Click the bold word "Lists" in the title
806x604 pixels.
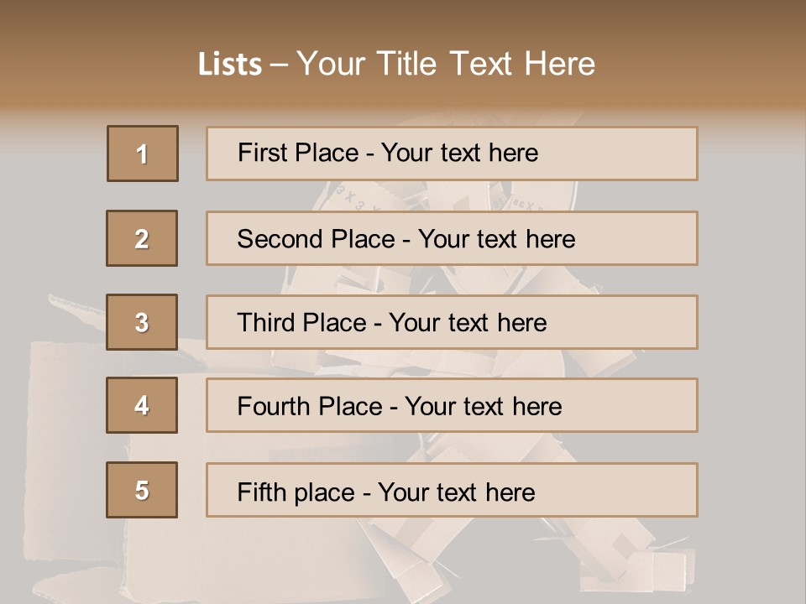click(230, 64)
